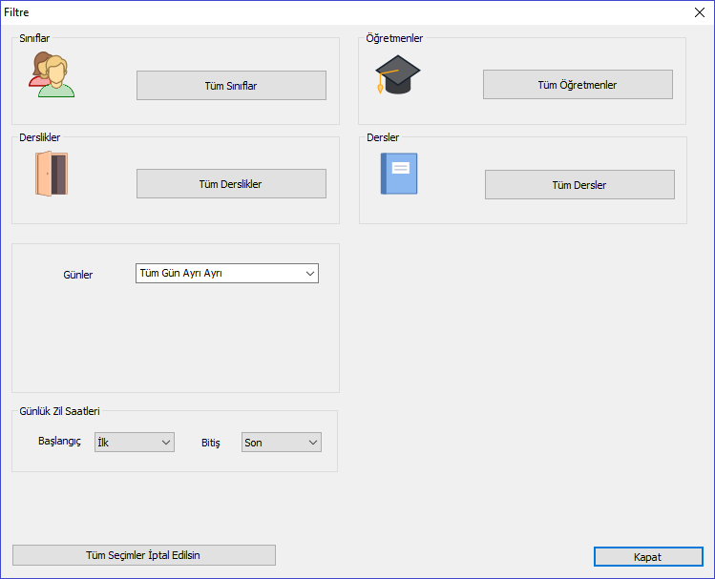Click the Günlük Zil Saatleri group label

(x=59, y=411)
